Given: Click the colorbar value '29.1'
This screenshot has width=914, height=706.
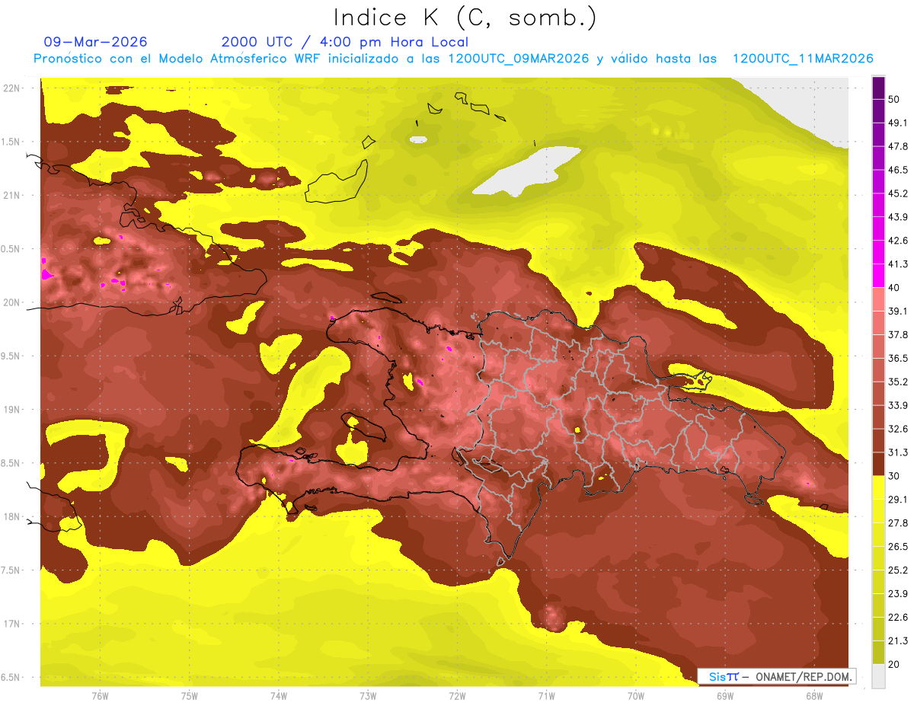Looking at the screenshot, I should point(898,500).
